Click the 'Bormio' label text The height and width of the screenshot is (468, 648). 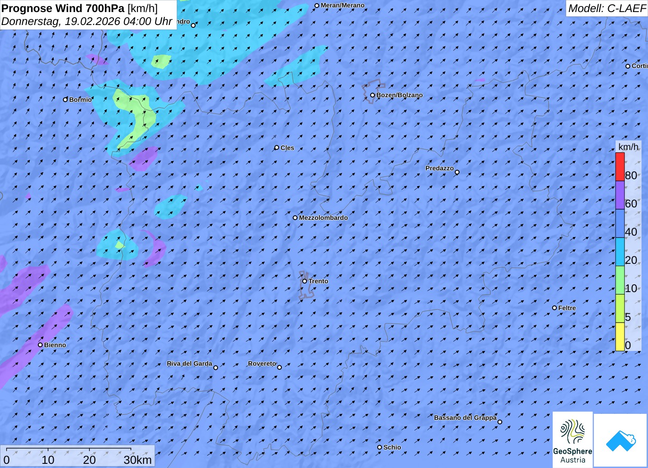click(x=81, y=100)
